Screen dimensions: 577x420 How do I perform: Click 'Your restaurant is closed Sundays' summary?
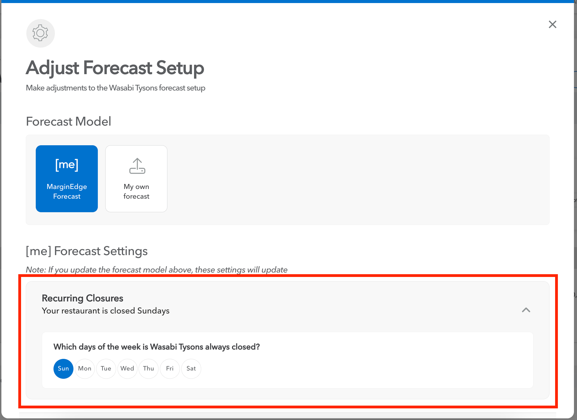[106, 311]
